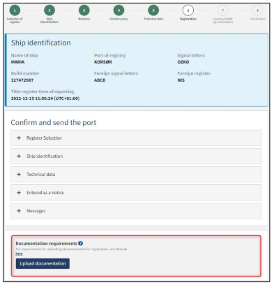
Task: Click the Foreign register label
Action: [x=194, y=73]
